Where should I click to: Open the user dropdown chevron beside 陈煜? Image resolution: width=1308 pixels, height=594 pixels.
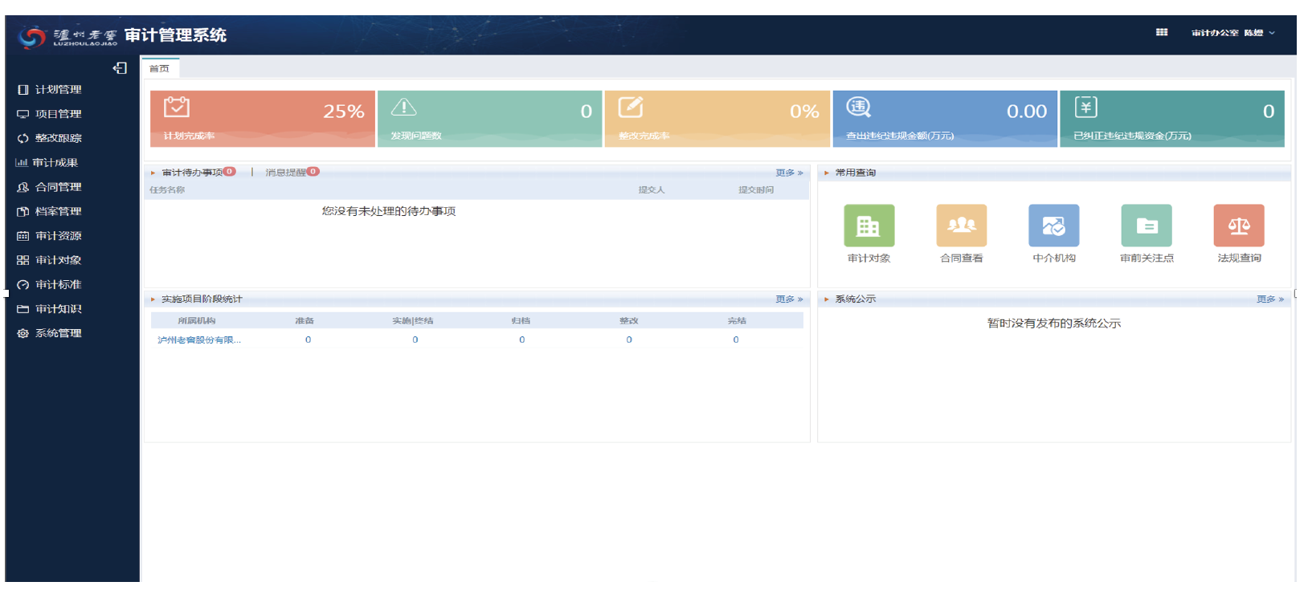pyautogui.click(x=1272, y=33)
